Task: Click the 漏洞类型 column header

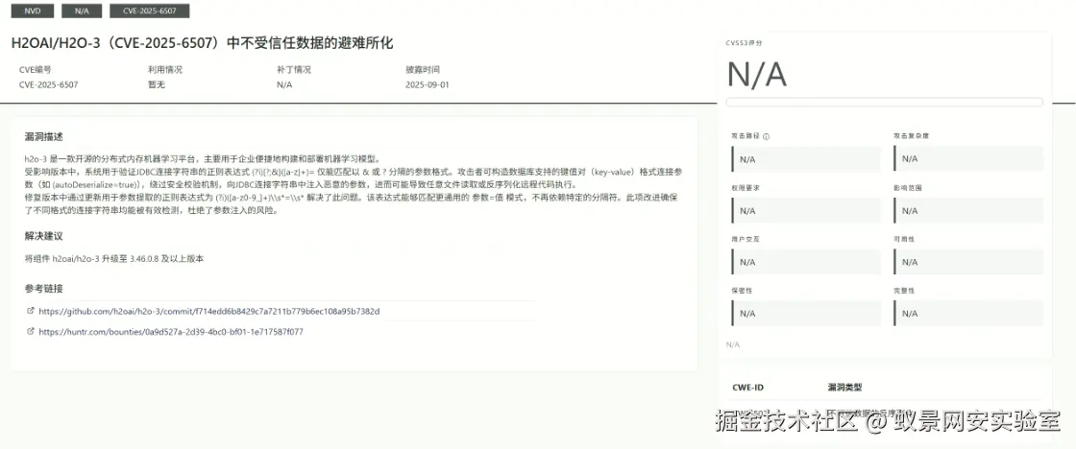Action: tap(844, 388)
